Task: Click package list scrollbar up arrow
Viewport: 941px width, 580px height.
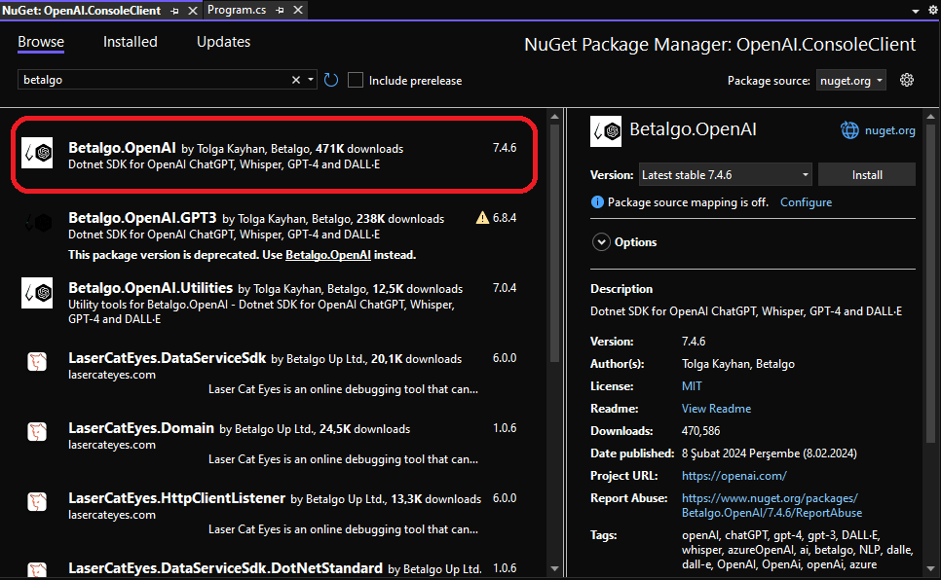Action: [554, 117]
